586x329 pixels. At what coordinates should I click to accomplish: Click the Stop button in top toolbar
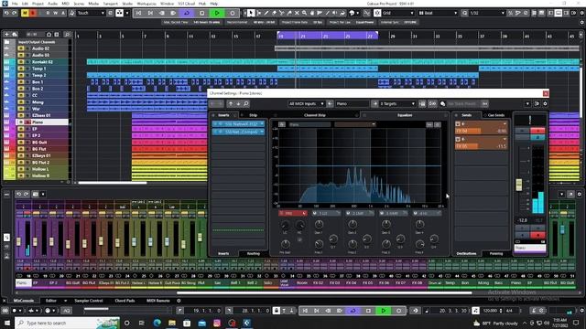tap(201, 13)
